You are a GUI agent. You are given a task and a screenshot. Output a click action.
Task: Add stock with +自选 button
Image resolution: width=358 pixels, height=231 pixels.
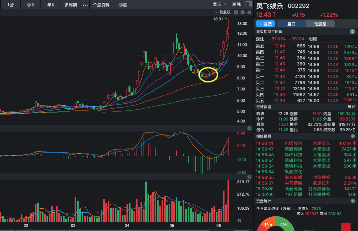[266, 24]
